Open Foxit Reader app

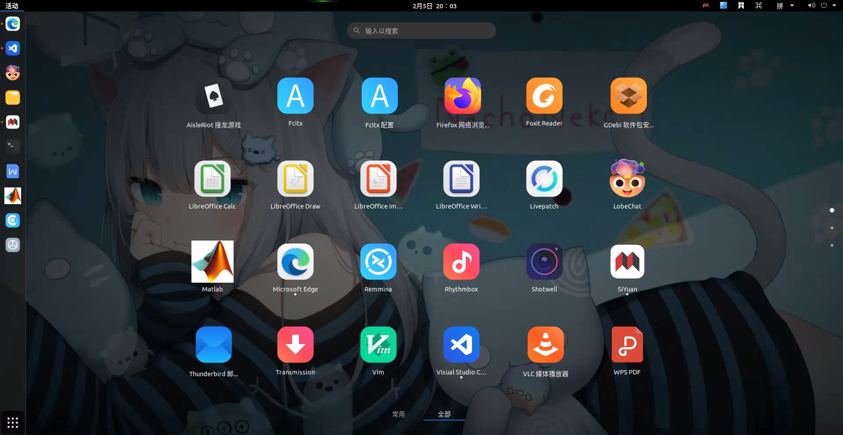tap(544, 96)
